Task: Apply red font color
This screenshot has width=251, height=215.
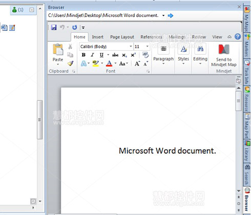Action: [x=109, y=63]
